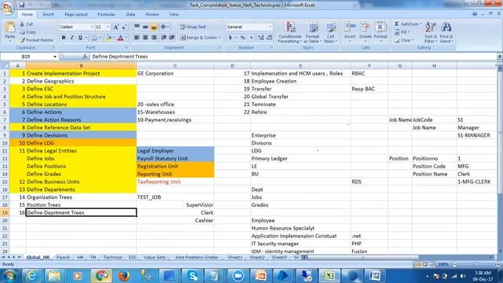Click Sort & Filter icon

click(x=431, y=28)
